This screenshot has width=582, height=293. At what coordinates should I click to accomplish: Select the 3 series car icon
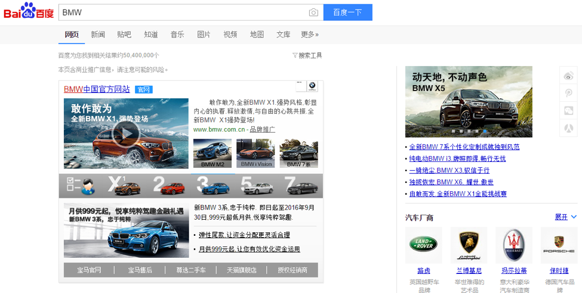pyautogui.click(x=213, y=186)
